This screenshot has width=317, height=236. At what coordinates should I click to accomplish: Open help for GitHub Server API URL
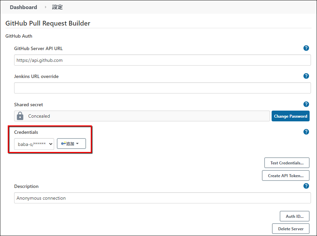pyautogui.click(x=306, y=48)
